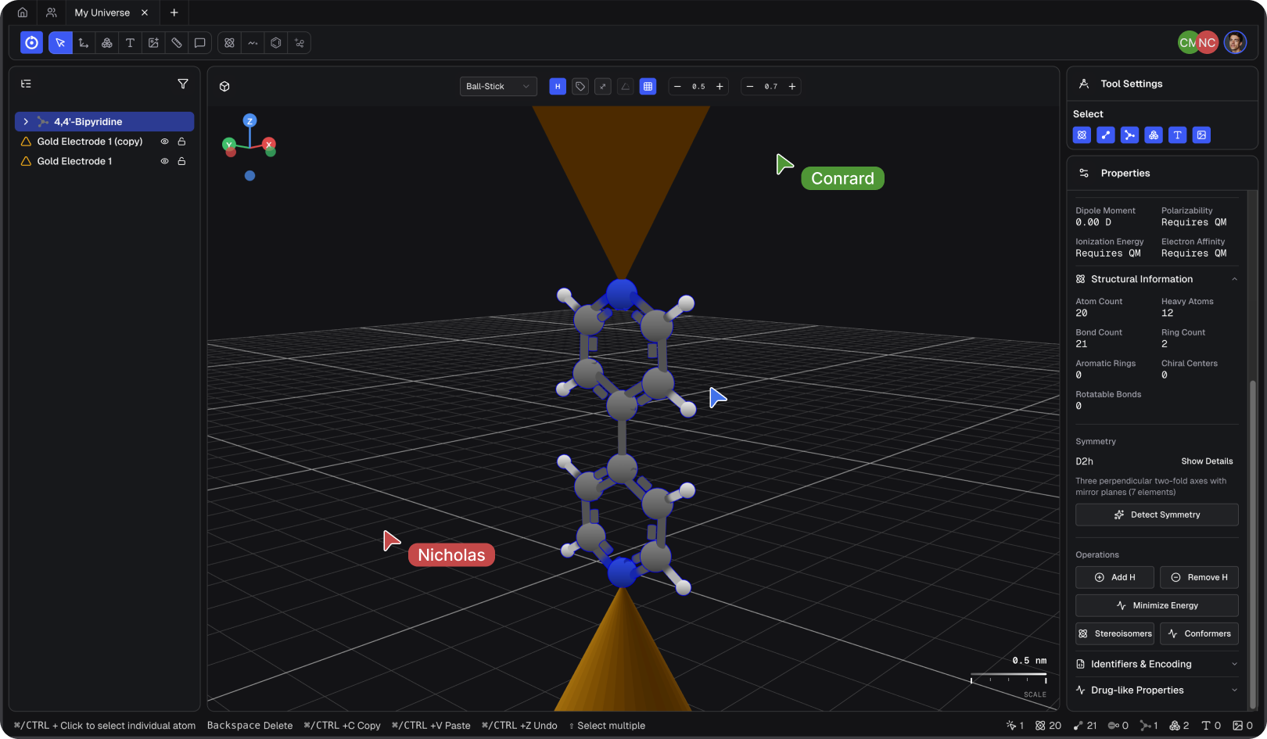
Task: Open a new tab with the plus button
Action: 174,13
